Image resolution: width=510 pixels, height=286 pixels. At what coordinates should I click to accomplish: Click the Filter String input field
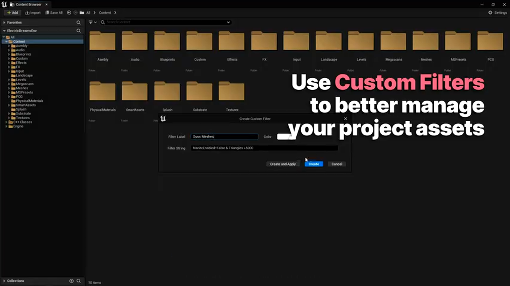pos(264,148)
